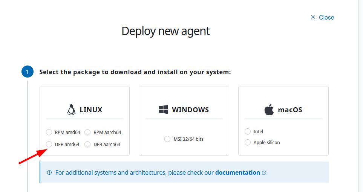
Task: Click the step 1 number badge
Action: [x=28, y=72]
